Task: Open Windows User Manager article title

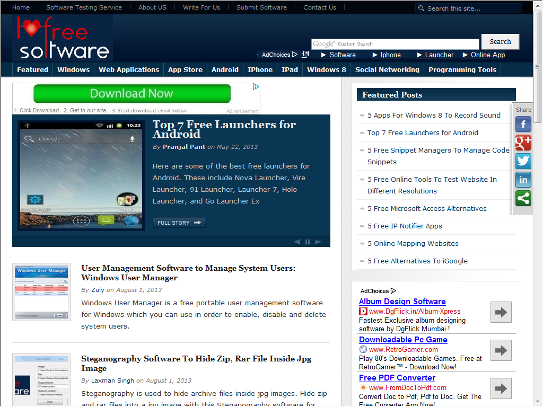Action: 188,273
